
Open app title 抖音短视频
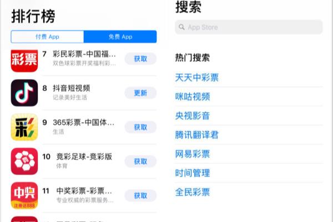click(x=72, y=88)
